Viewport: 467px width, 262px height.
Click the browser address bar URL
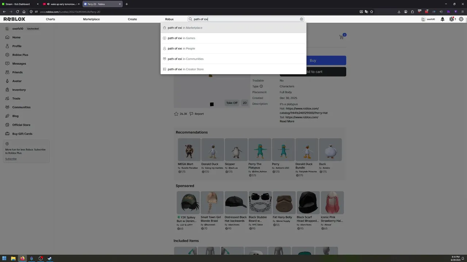point(70,12)
